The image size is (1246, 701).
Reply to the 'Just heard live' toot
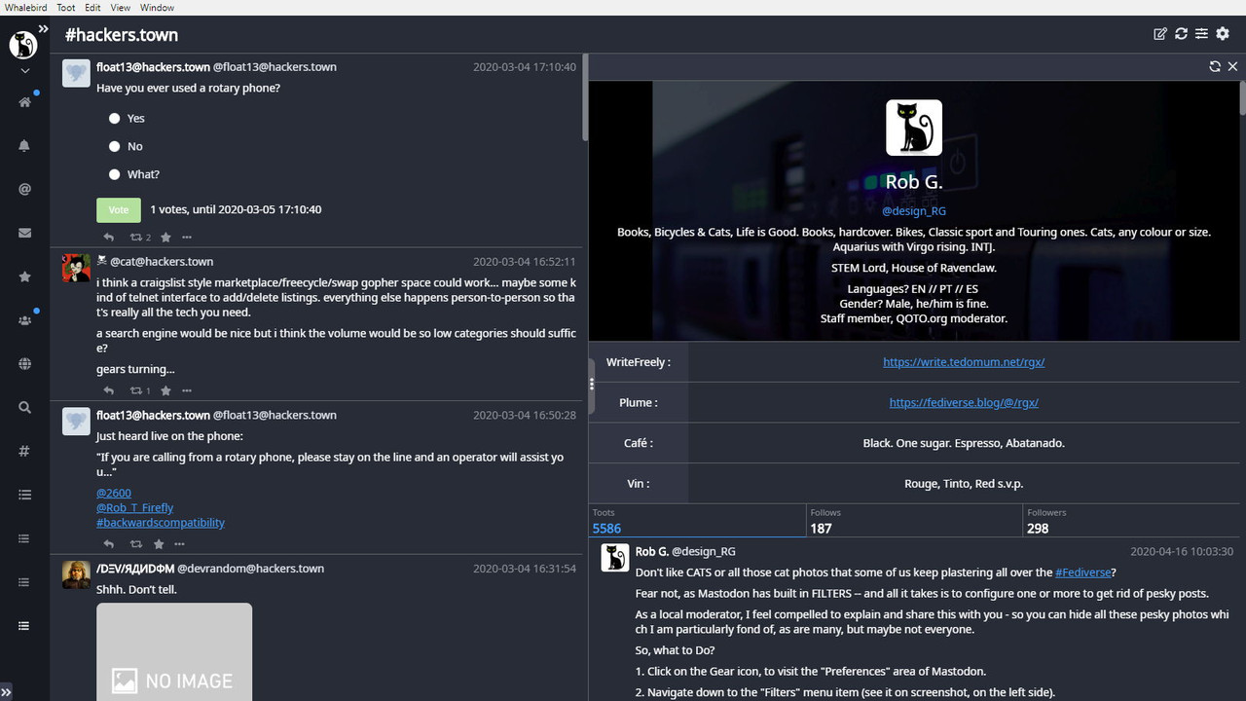coord(109,544)
